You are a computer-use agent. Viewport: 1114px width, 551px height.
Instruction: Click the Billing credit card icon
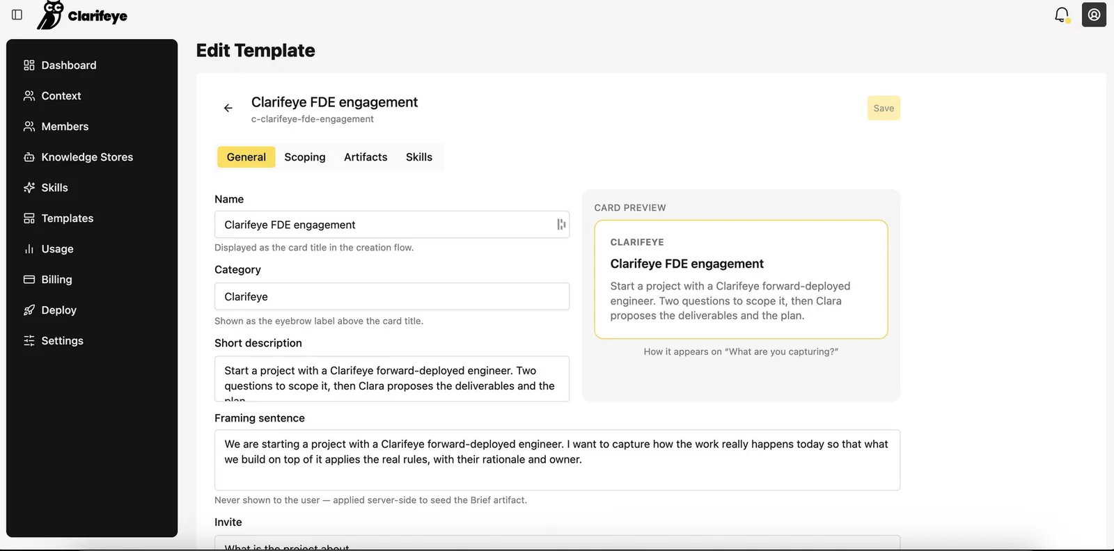click(29, 280)
